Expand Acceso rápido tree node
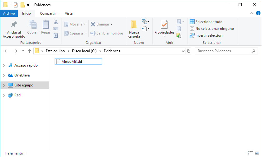262x157 pixels. pos(4,65)
